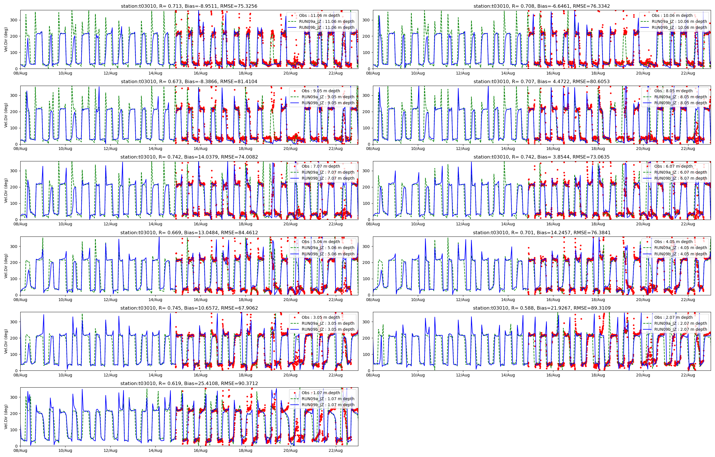Viewport: 715px width, 457px height.
Task: Click the 14/Aug tick label under 1.07 m plot
Action: [x=155, y=450]
